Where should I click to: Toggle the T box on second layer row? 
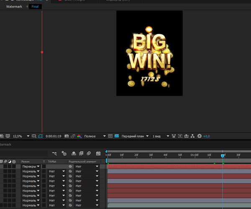(x=44, y=171)
